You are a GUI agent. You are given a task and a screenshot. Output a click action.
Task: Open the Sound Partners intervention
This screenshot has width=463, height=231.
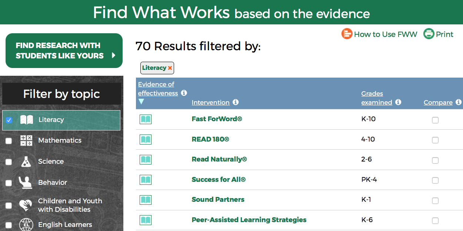click(x=218, y=200)
